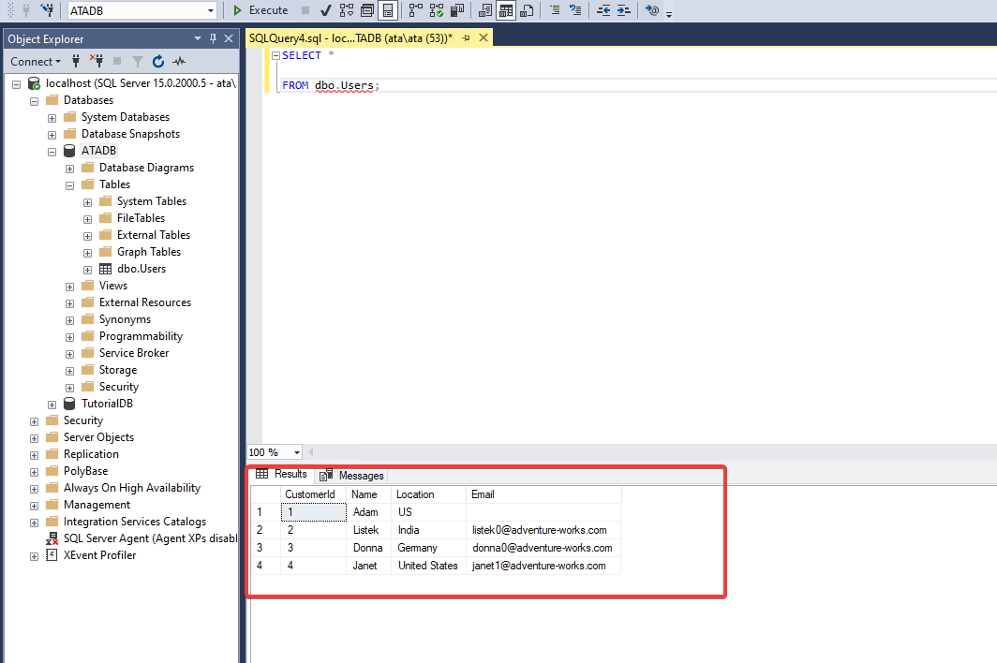The image size is (997, 663).
Task: Toggle IntelliSense Enabled in the toolbar
Action: coord(387,10)
